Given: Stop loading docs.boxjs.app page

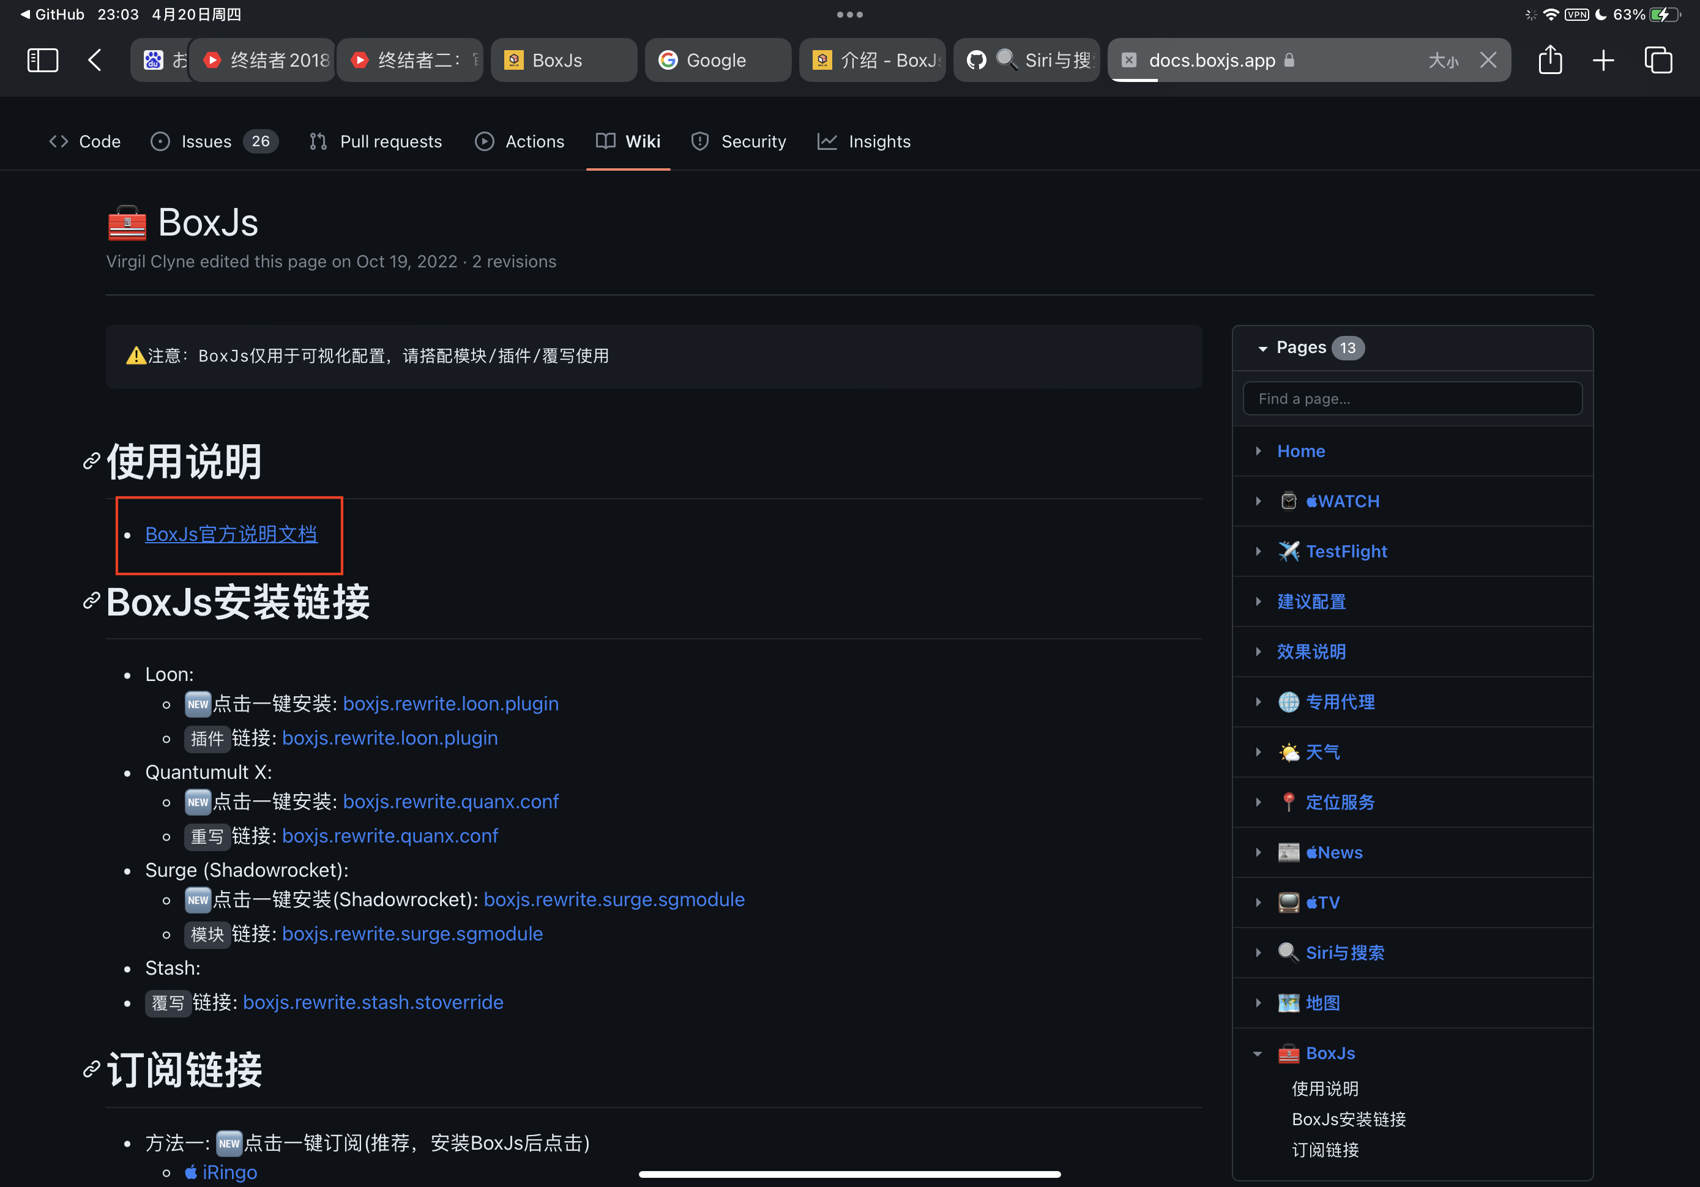Looking at the screenshot, I should pyautogui.click(x=1488, y=60).
